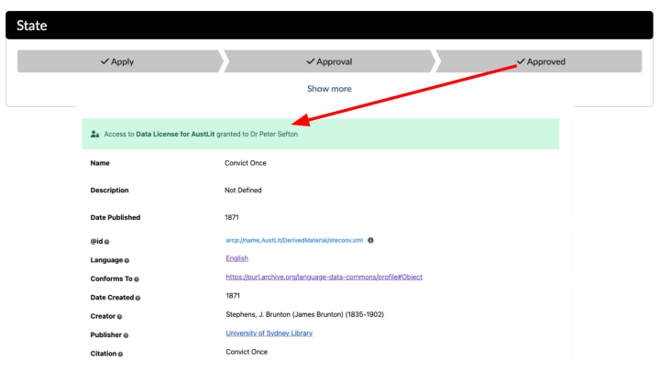
Task: Click the 'Not Defined' description value
Action: (243, 191)
